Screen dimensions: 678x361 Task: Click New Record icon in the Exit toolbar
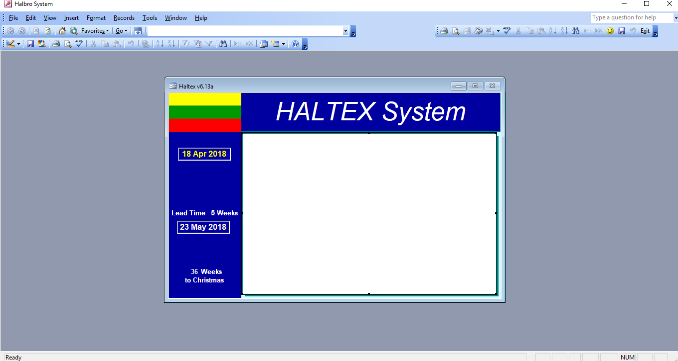(x=587, y=31)
